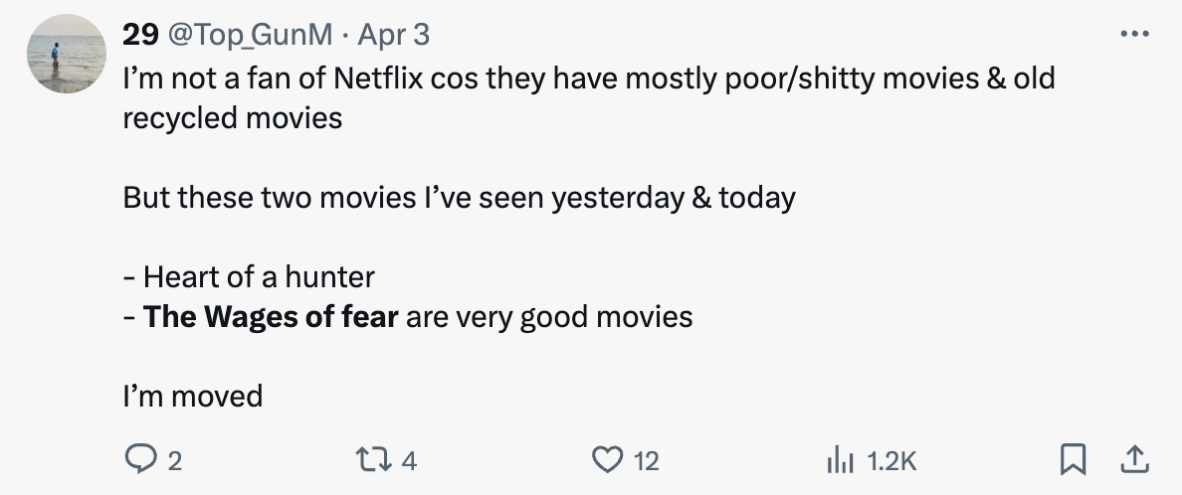The width and height of the screenshot is (1182, 495).
Task: Open the user's profile picture
Action: coord(65,55)
